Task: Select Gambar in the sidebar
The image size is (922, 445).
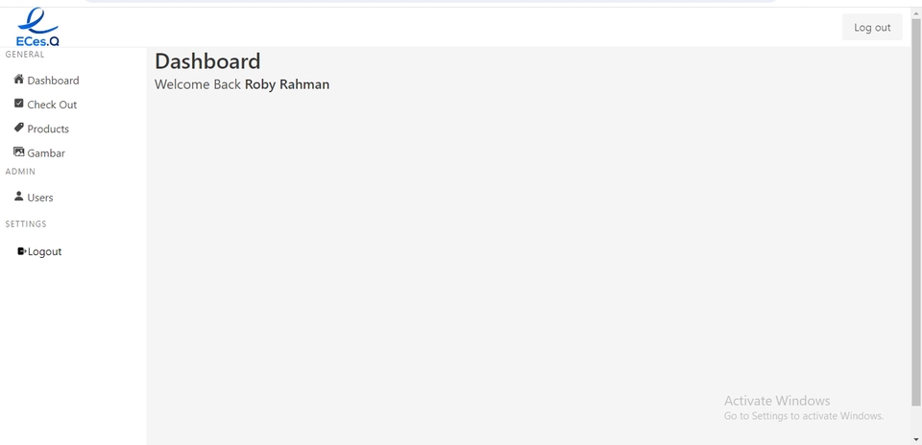Action: coord(46,153)
